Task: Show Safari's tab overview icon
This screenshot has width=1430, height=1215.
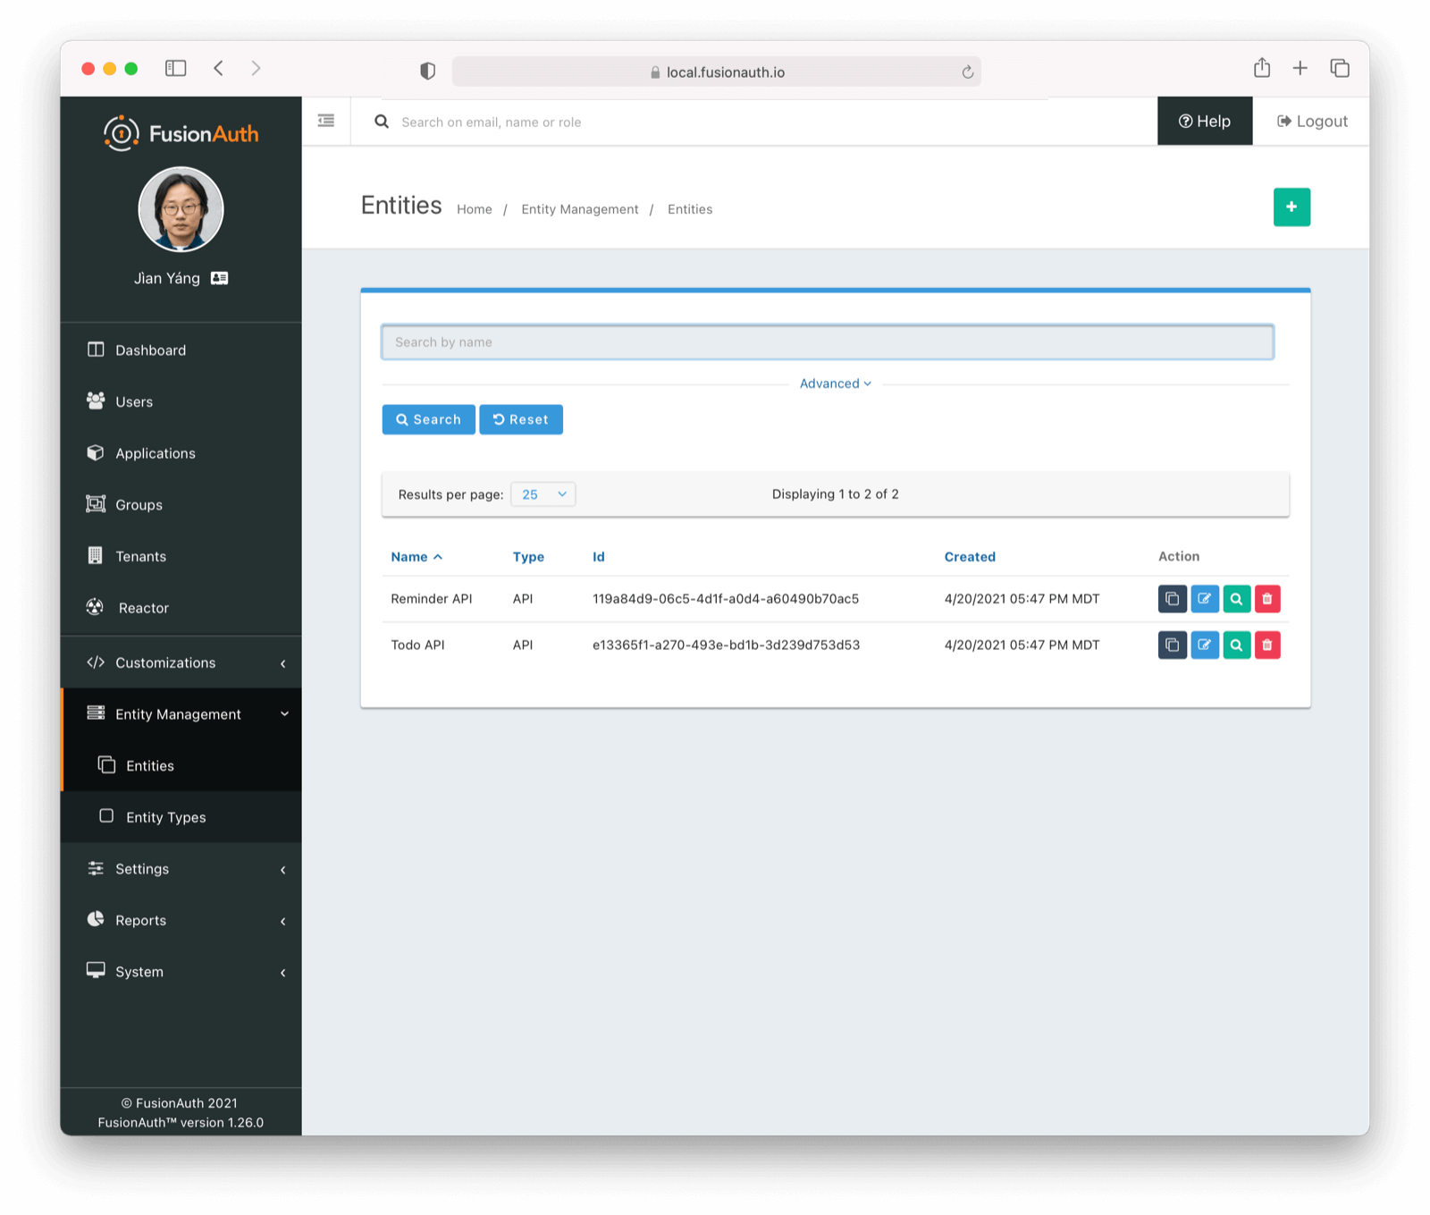Action: (1340, 68)
